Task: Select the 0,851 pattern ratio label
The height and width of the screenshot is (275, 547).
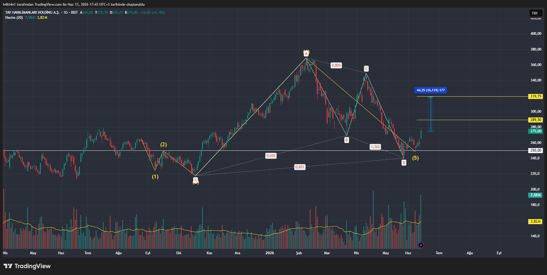Action: (x=300, y=167)
